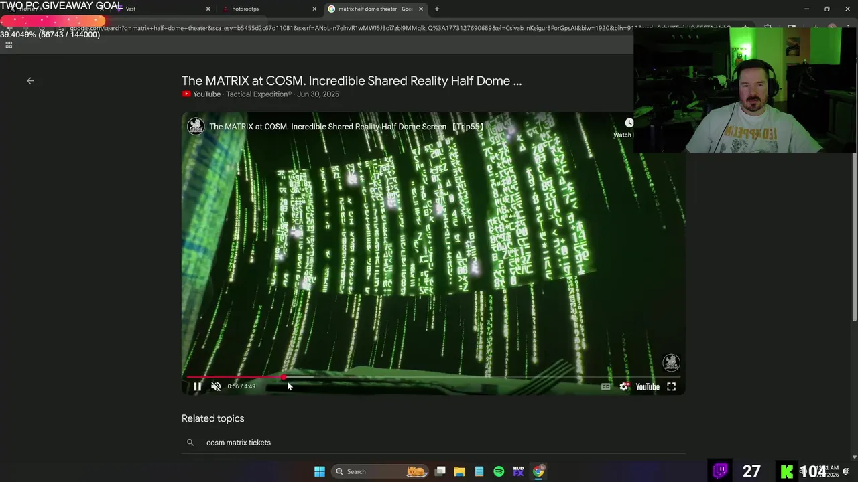
Task: Click the video time display '0:56 / 4:49'
Action: pos(241,386)
